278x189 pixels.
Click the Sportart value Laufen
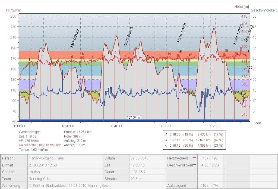pos(34,172)
